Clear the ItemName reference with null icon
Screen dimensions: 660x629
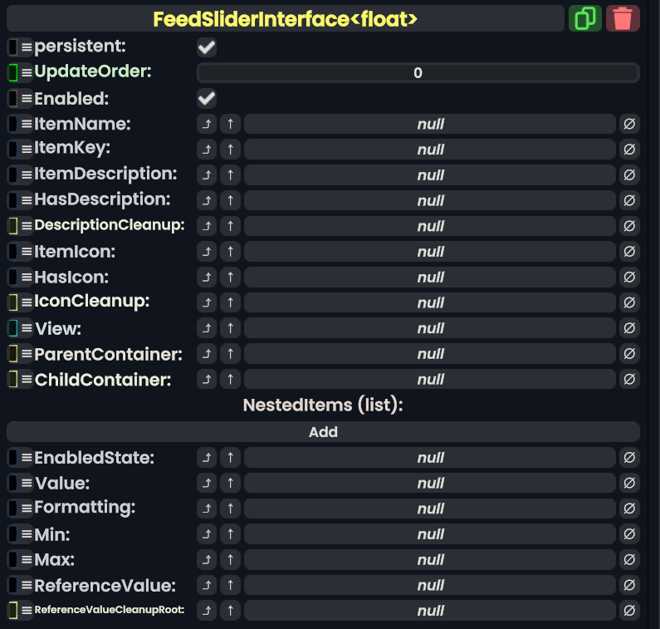pyautogui.click(x=629, y=125)
